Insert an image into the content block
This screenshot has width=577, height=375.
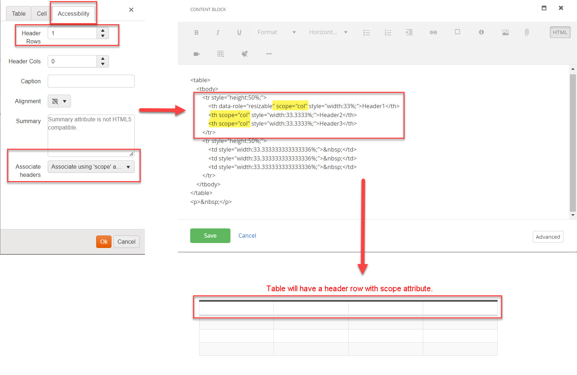pyautogui.click(x=505, y=32)
